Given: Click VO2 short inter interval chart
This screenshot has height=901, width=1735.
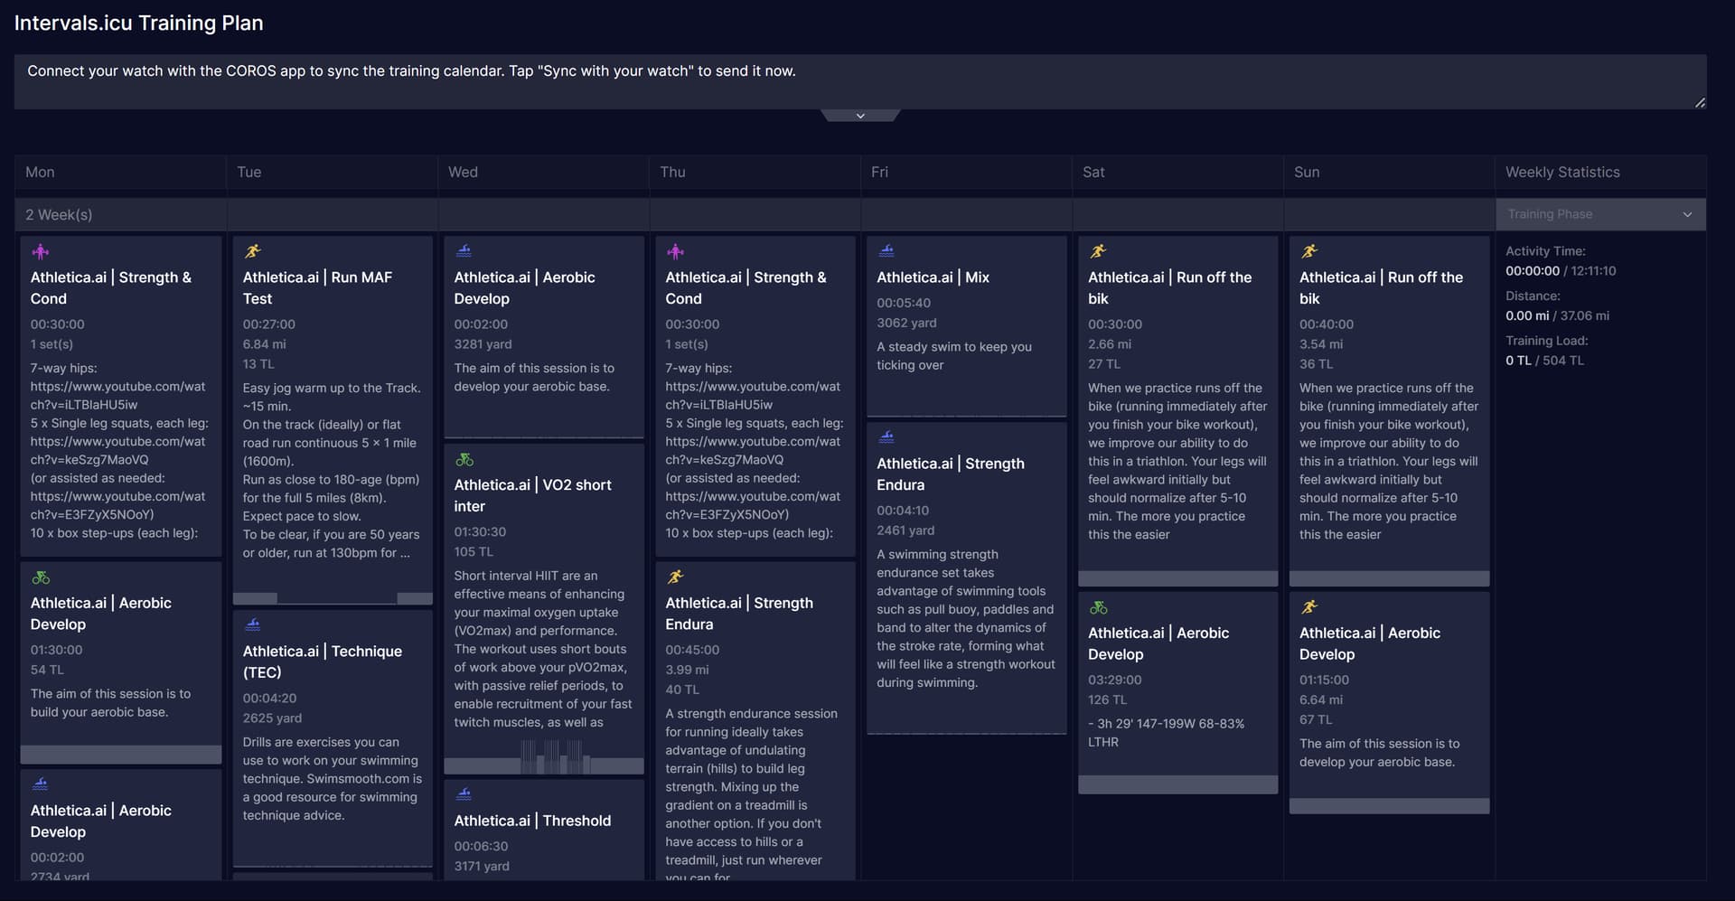Looking at the screenshot, I should [x=544, y=757].
